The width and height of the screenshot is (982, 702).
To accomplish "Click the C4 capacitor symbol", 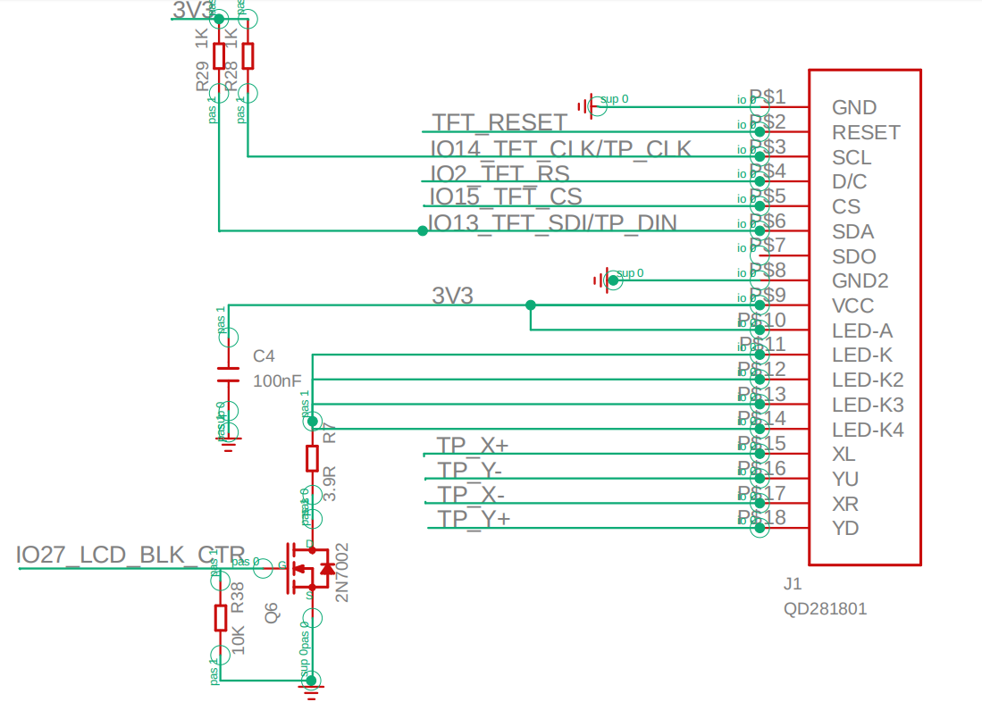I will point(229,374).
